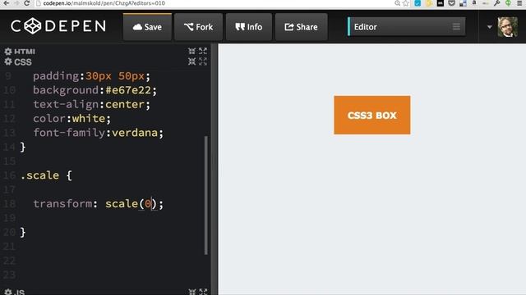Click the value 0 inside scale()

point(148,204)
